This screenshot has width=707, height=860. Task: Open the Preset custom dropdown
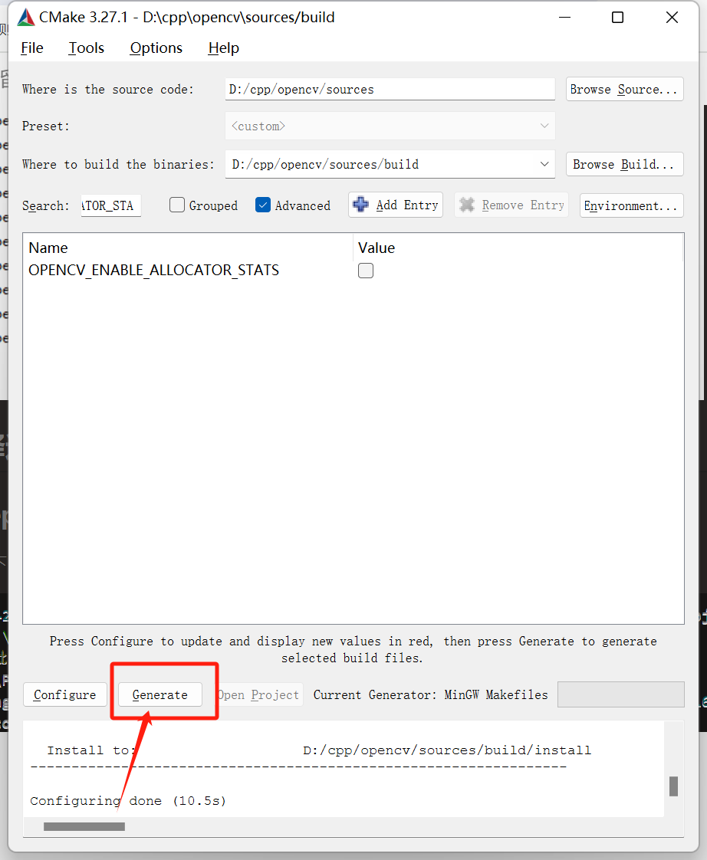[x=390, y=126]
